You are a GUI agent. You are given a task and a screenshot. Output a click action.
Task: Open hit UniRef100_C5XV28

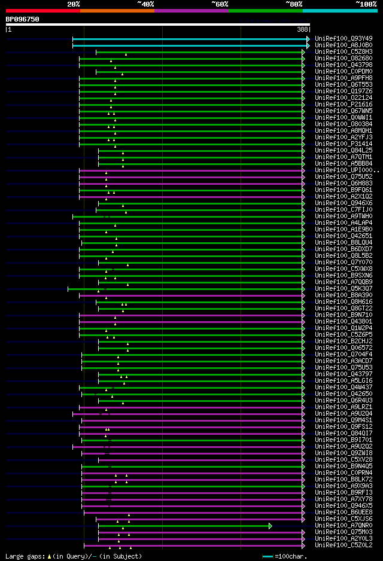click(x=344, y=459)
